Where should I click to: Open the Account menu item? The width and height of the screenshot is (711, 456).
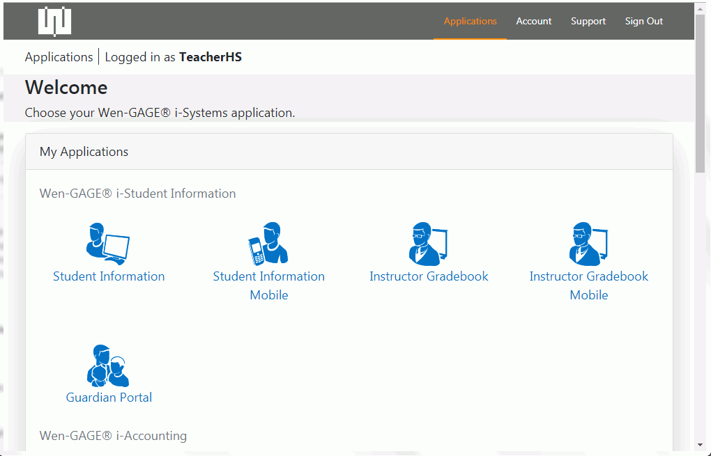[x=533, y=22]
